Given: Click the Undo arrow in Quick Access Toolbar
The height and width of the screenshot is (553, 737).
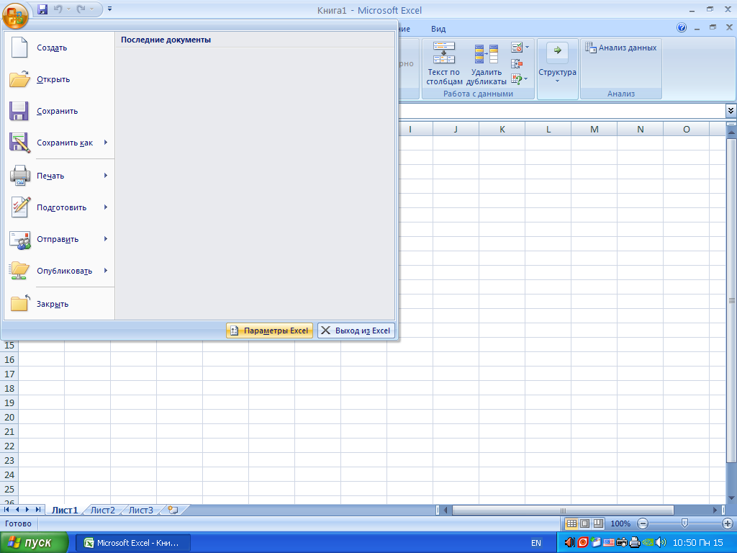Looking at the screenshot, I should point(58,9).
